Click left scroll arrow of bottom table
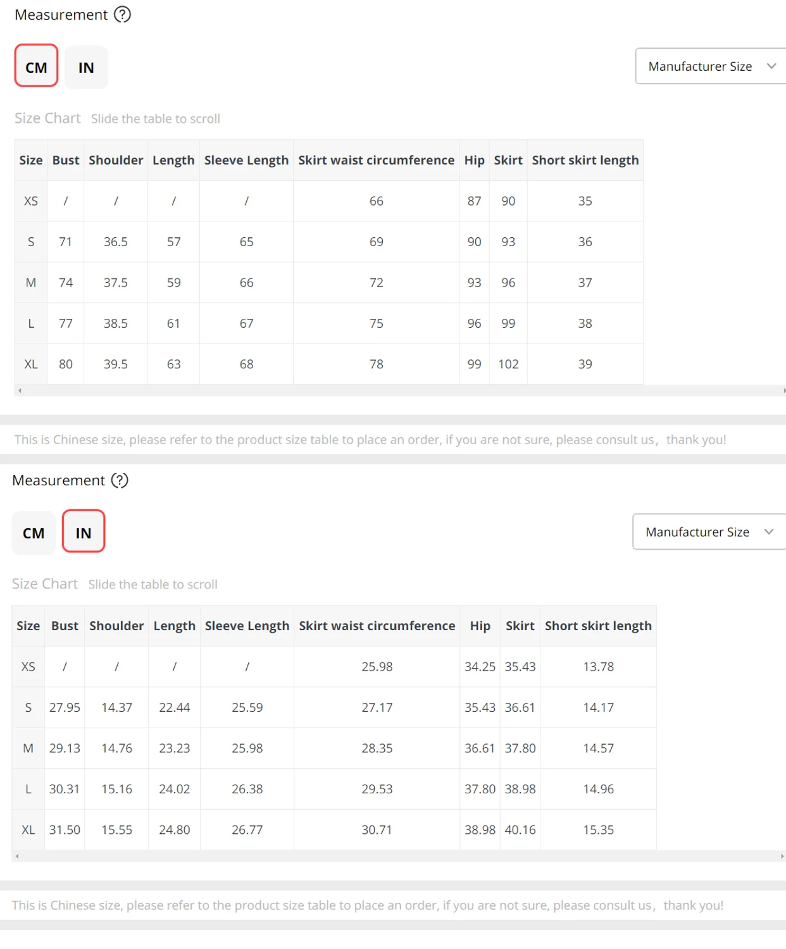Image resolution: width=786 pixels, height=949 pixels. pos(18,856)
